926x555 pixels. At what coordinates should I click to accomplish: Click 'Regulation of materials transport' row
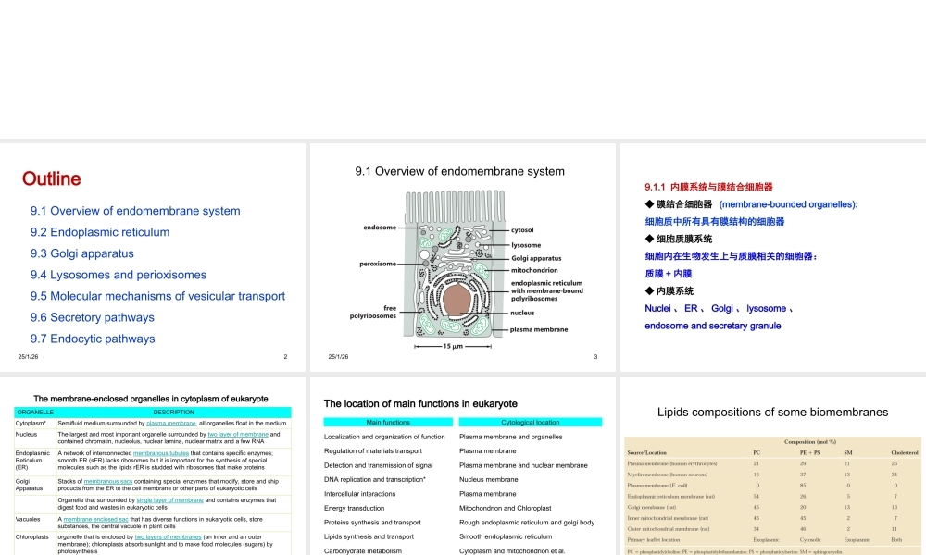(x=372, y=451)
